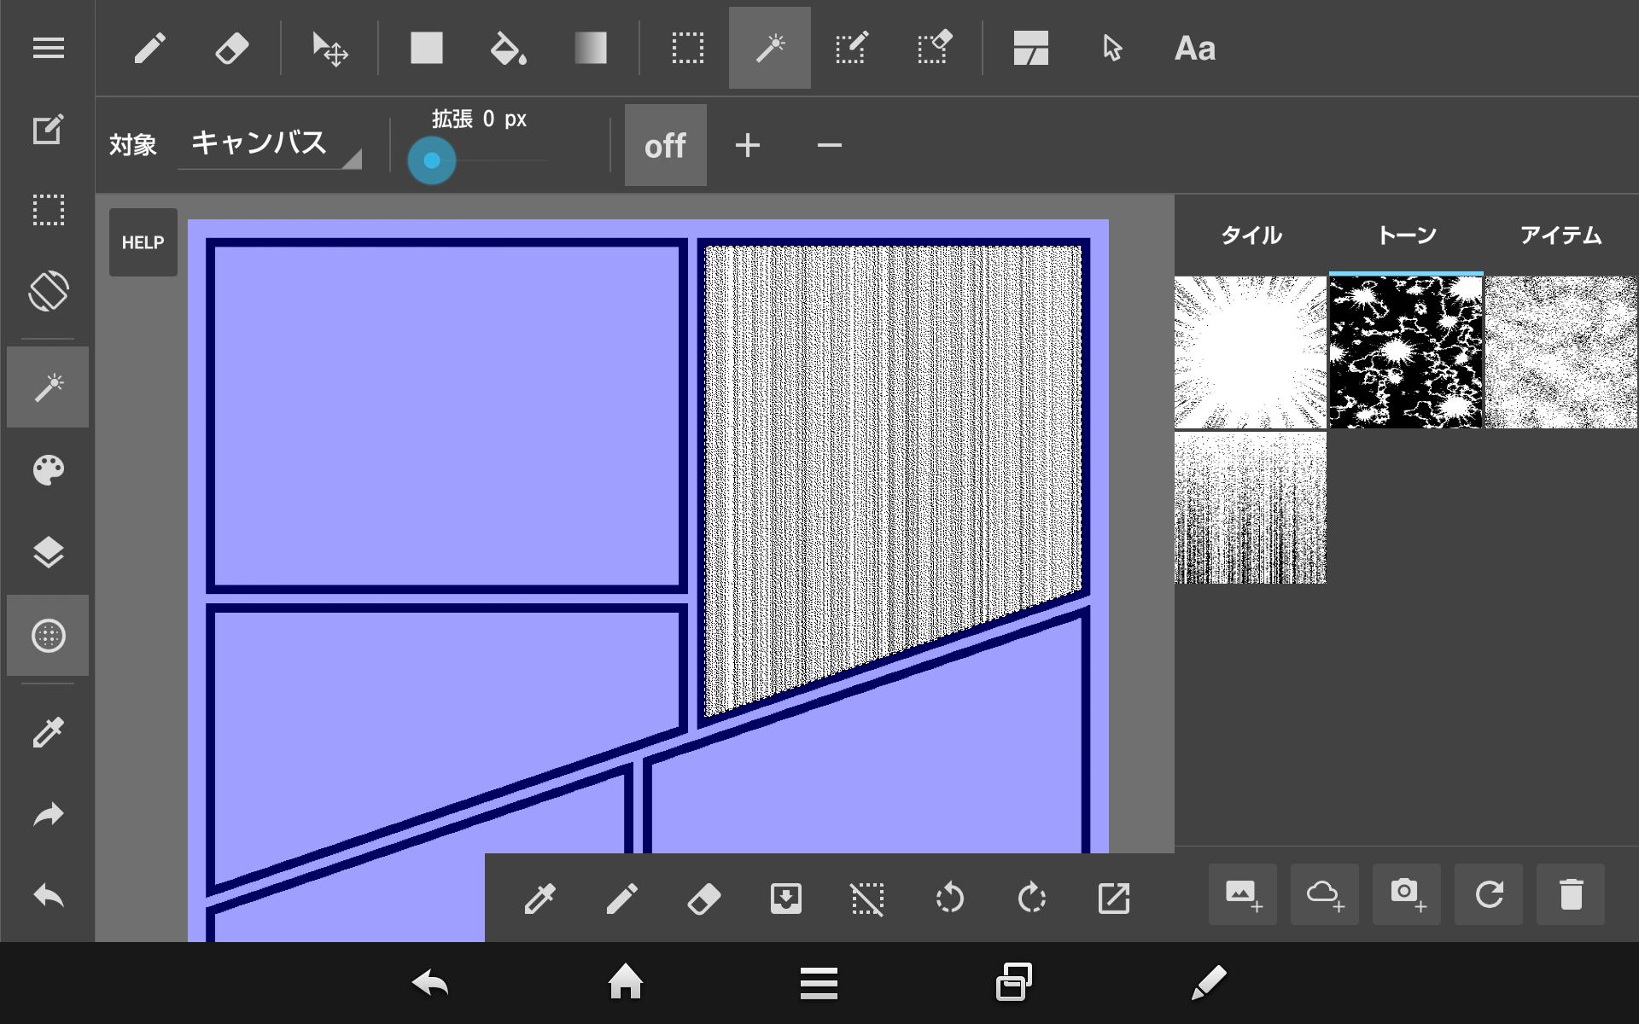
Task: Open the hamburger main menu
Action: coord(48,49)
